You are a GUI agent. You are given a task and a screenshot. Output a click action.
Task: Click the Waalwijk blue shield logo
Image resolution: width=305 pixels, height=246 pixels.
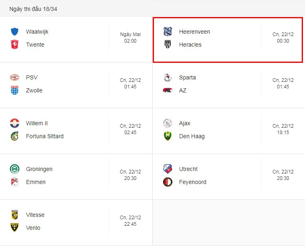pyautogui.click(x=15, y=32)
